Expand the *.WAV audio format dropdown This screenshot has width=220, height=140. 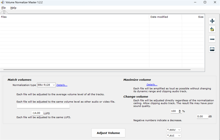[x=174, y=130]
